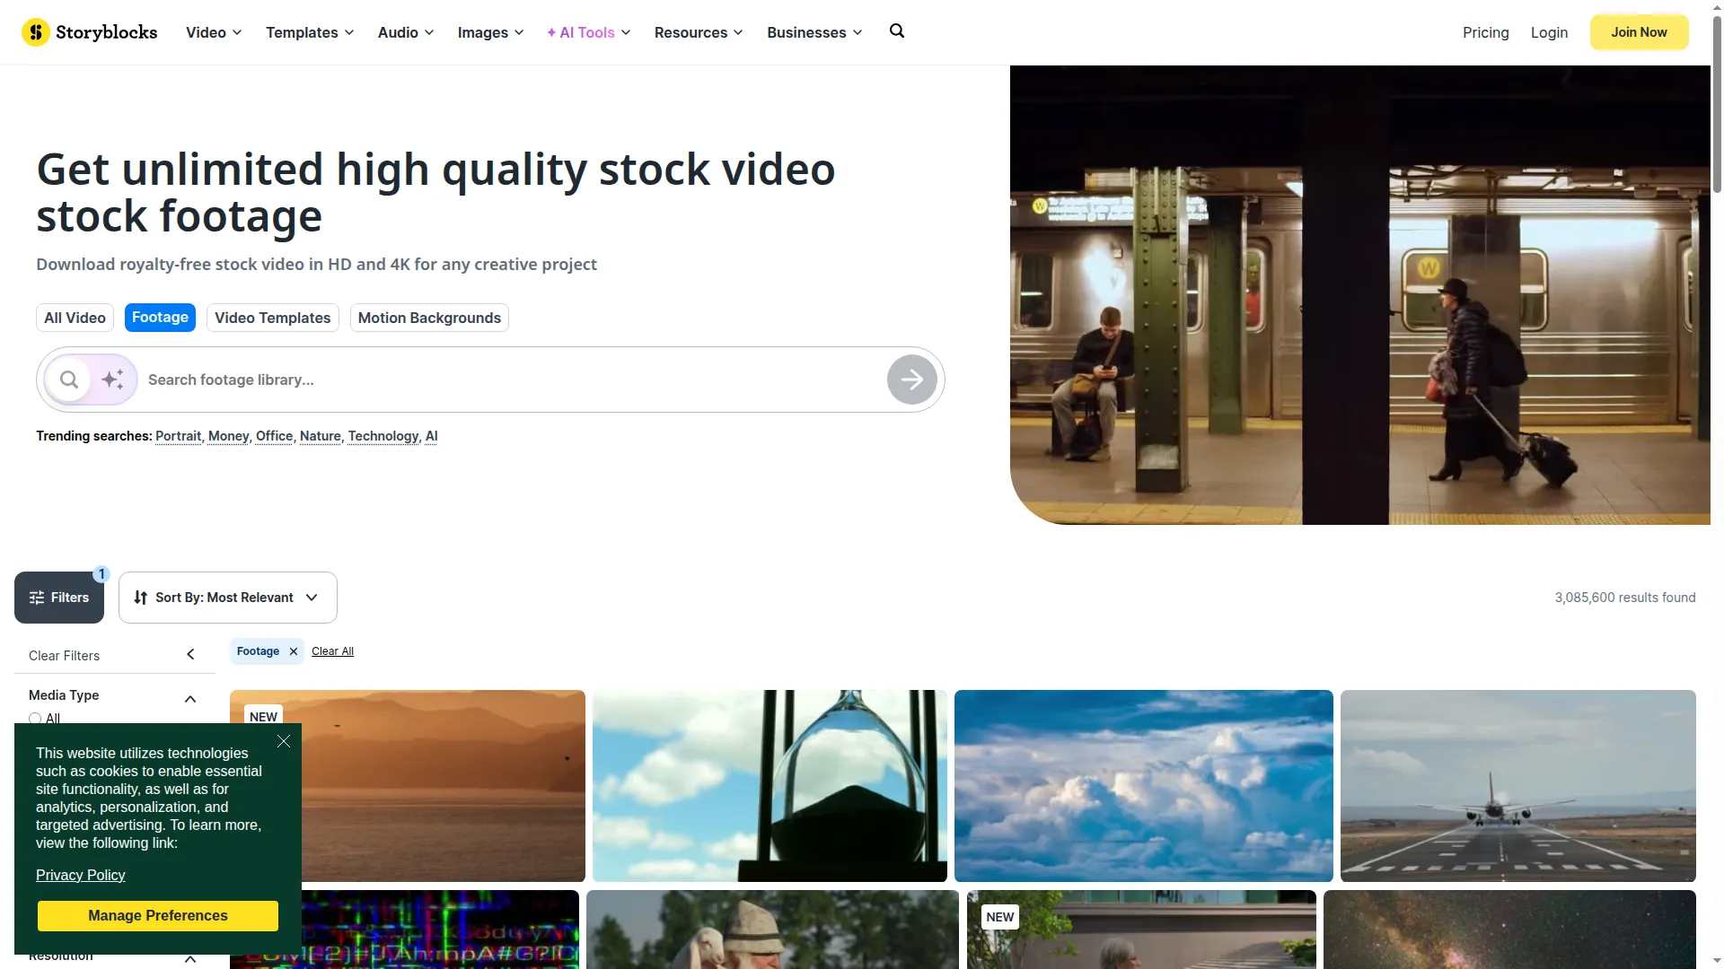Switch to the All Video tab
Screen dimensions: 1724x969
[75, 318]
